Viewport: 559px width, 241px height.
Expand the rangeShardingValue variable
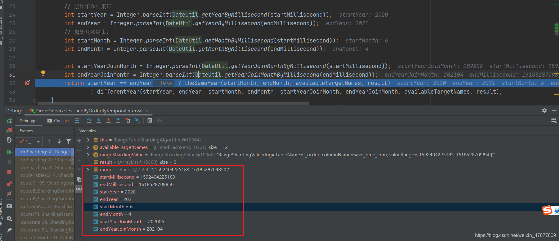coord(88,155)
